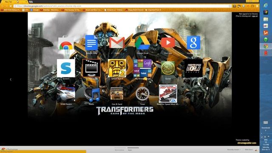Viewport: 272px width, 153px height.
Task: Open the Angry Birds Chrome bookmark
Action: (x=135, y=10)
